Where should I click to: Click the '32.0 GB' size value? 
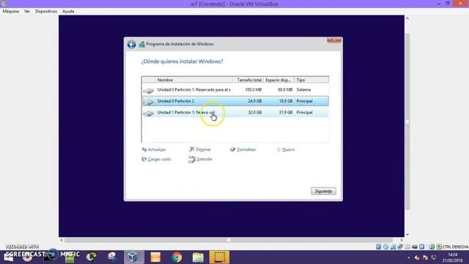[x=254, y=112]
